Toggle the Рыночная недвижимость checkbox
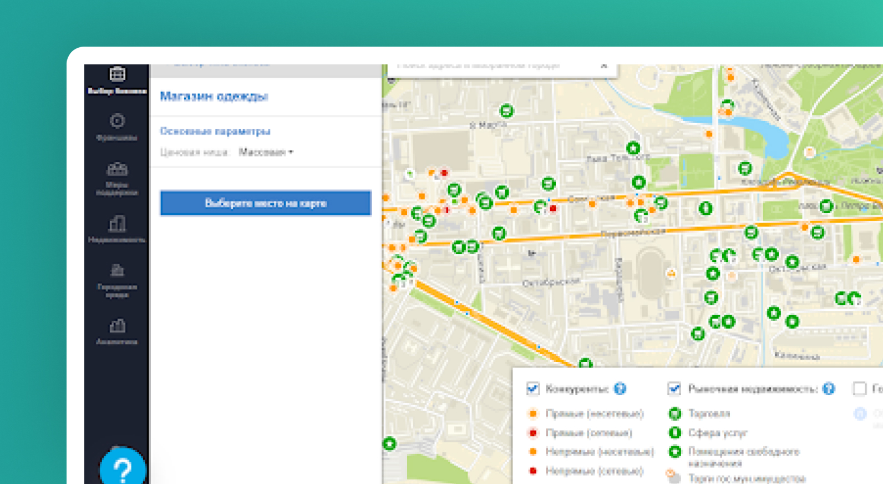This screenshot has height=484, width=883. [674, 389]
